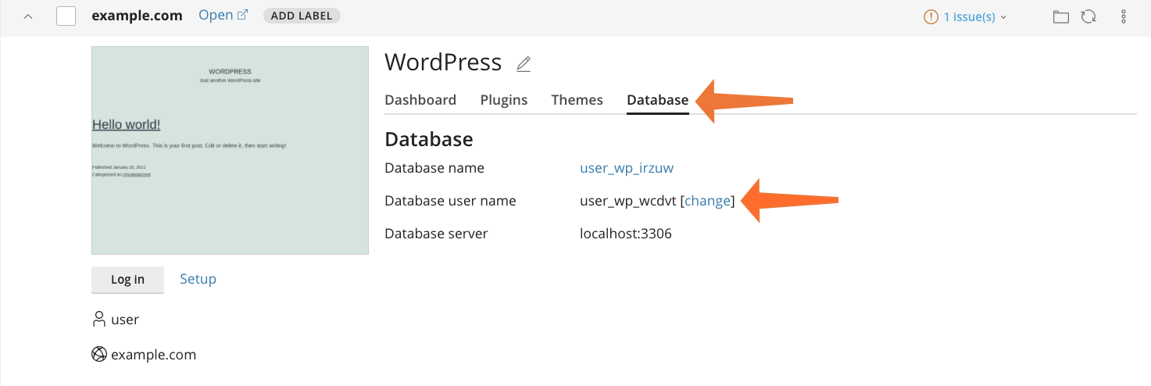Go to the Plugins tab
Screen dimensions: 1151x386
[504, 100]
